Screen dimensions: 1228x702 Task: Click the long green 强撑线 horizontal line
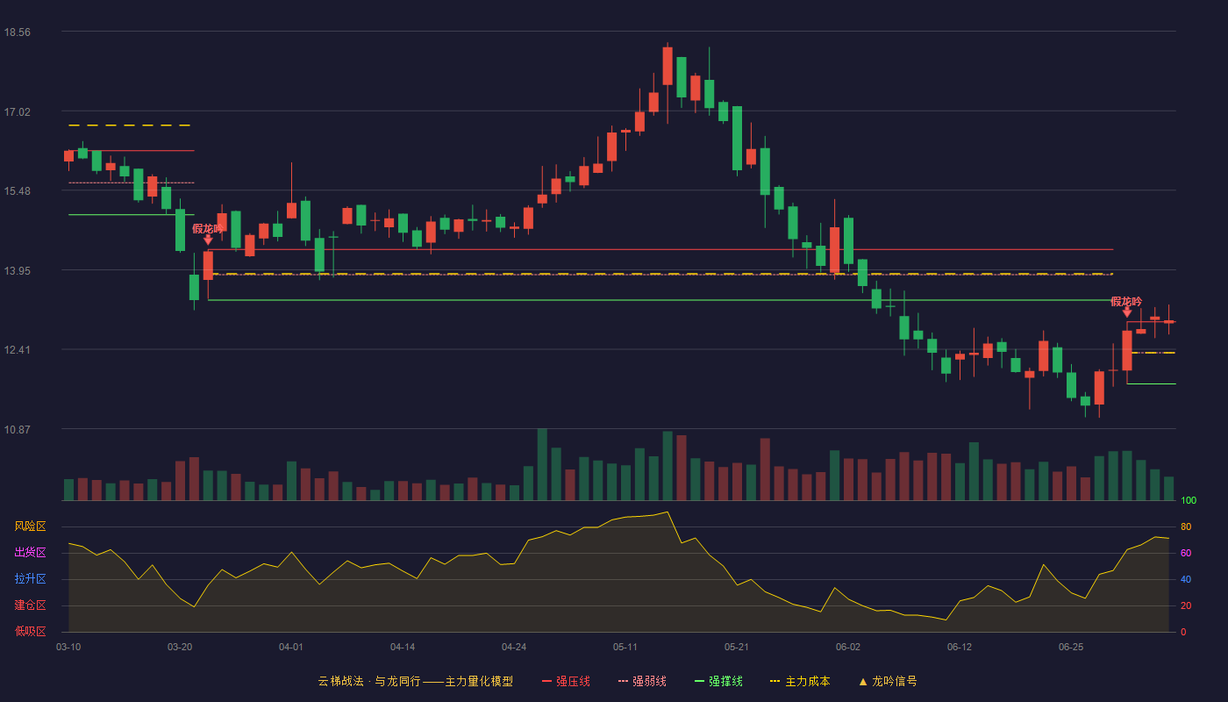click(660, 300)
